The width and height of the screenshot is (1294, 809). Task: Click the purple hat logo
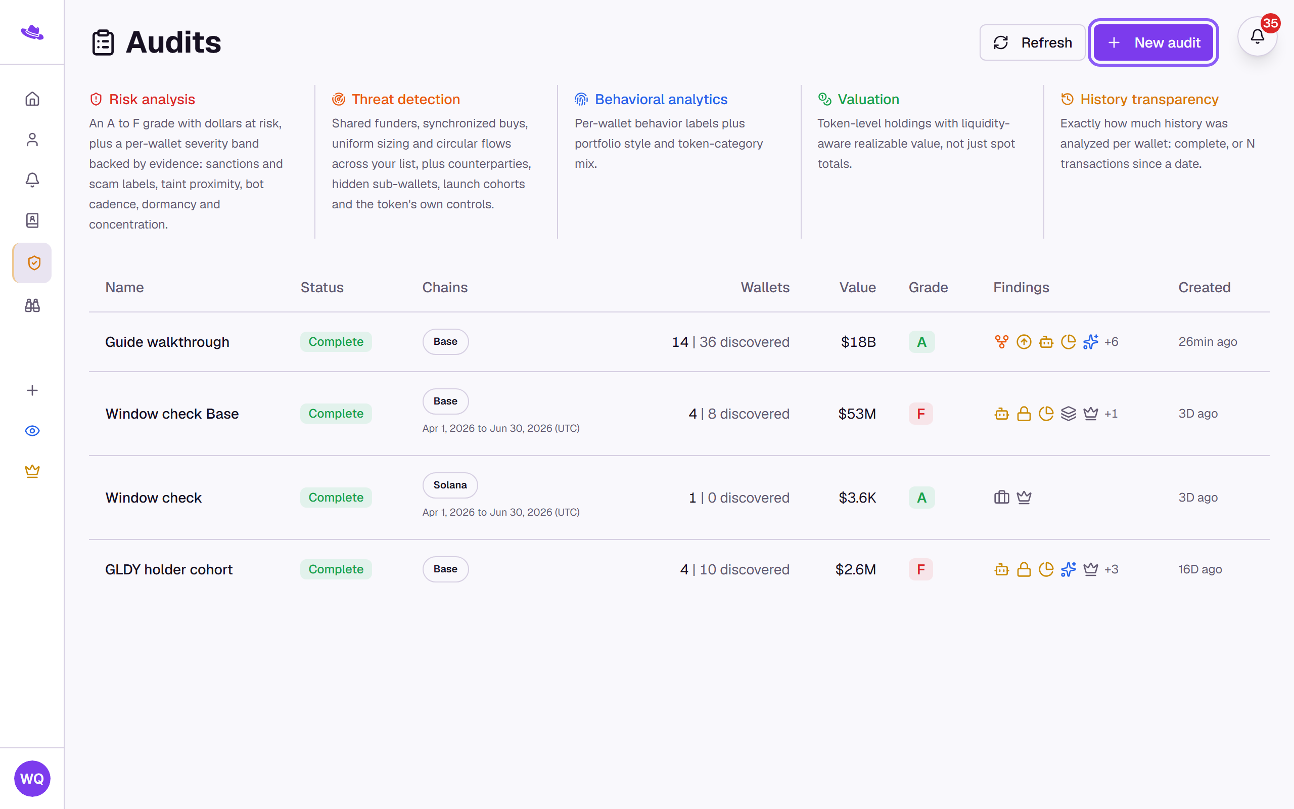tap(32, 32)
